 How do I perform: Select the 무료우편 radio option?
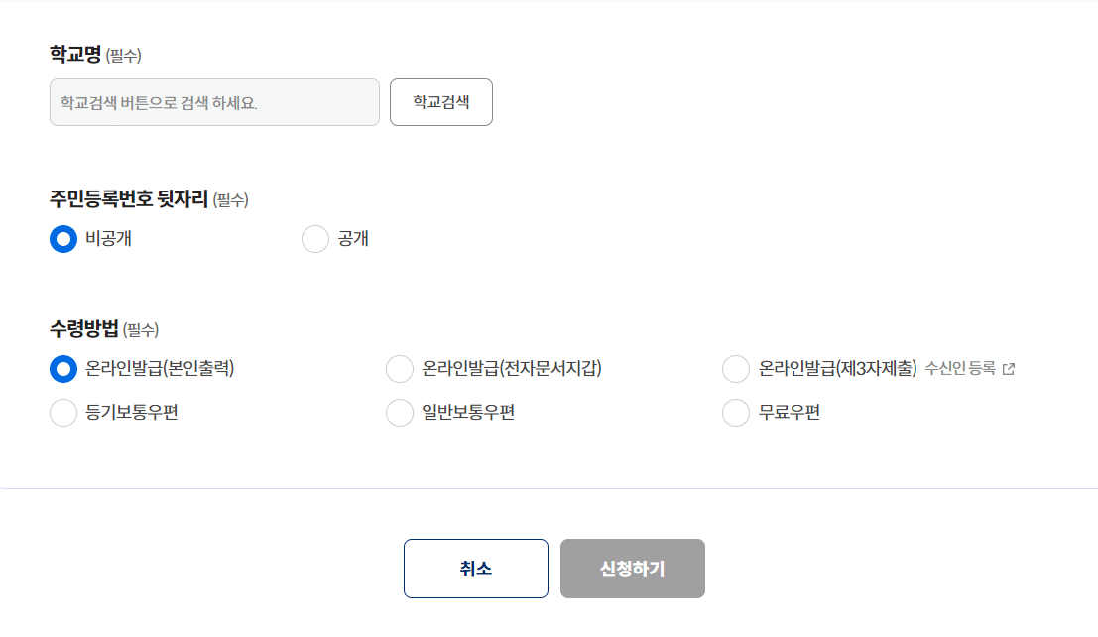[x=736, y=412]
